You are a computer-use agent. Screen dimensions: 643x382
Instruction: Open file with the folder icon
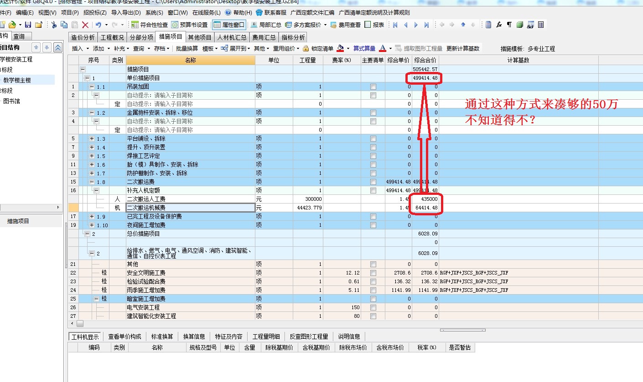tap(12, 25)
